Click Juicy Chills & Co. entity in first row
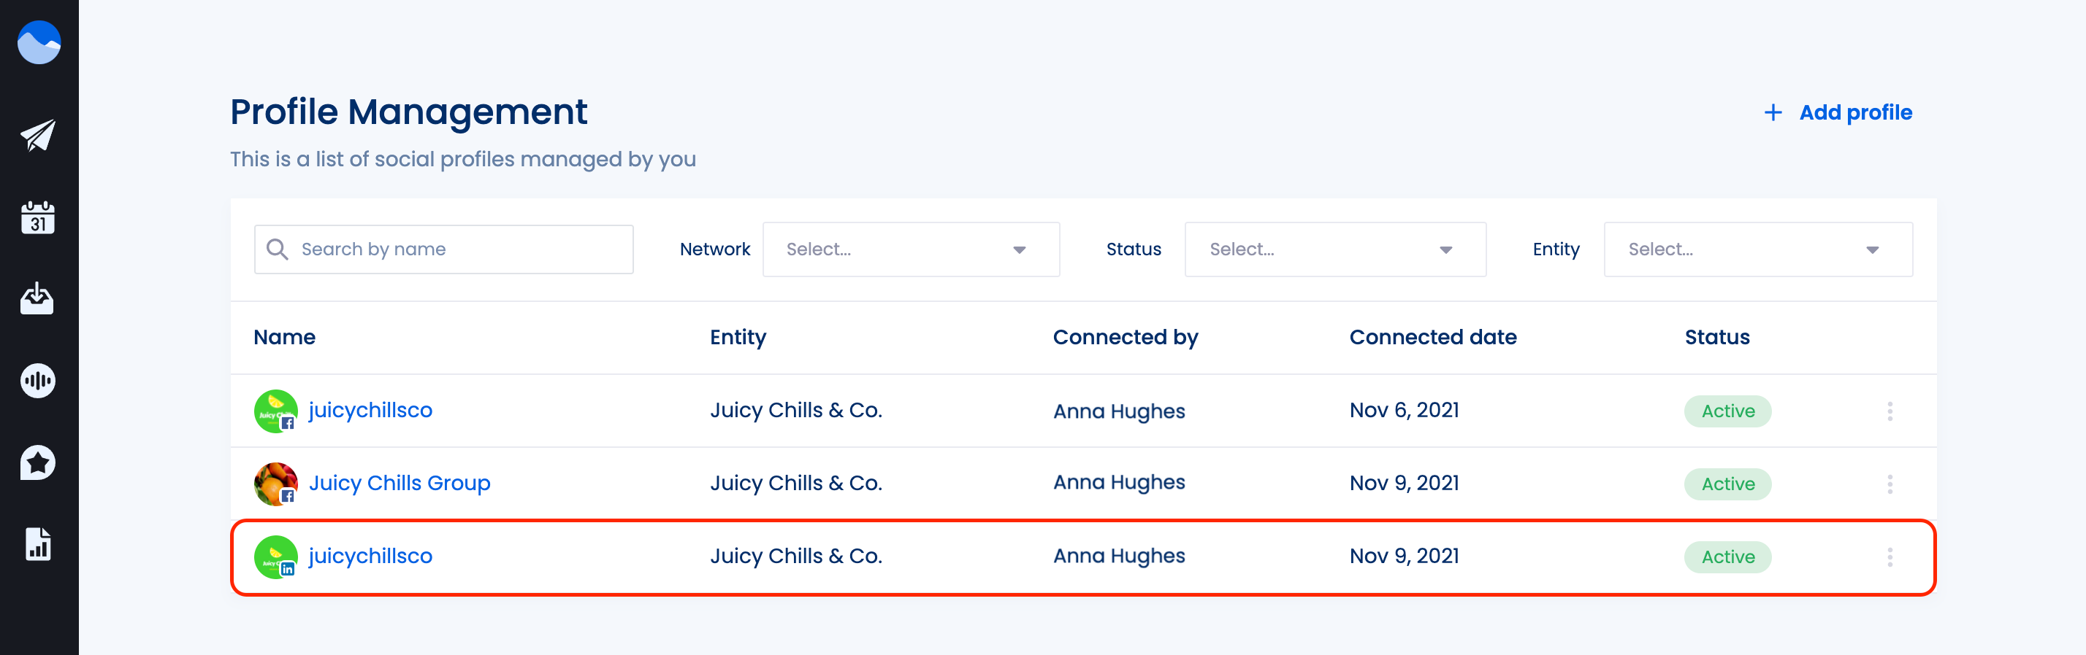Viewport: 2086px width, 655px height. point(796,410)
